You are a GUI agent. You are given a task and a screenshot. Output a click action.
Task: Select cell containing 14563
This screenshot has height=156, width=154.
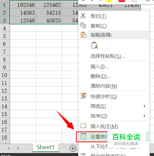click(23, 13)
